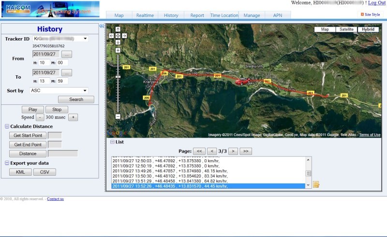Pan the map left with the arrow
This screenshot has height=237, width=387.
(112, 36)
